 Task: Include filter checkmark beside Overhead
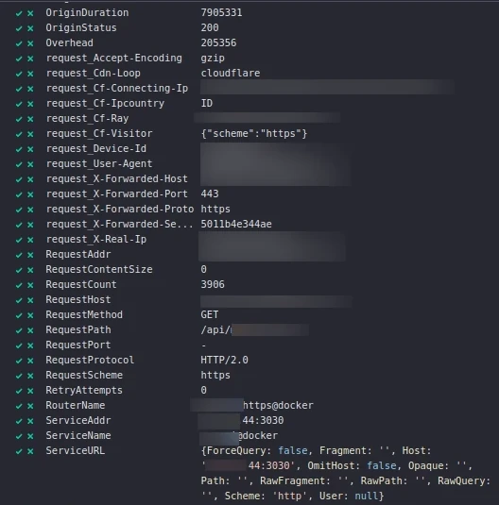[x=19, y=43]
